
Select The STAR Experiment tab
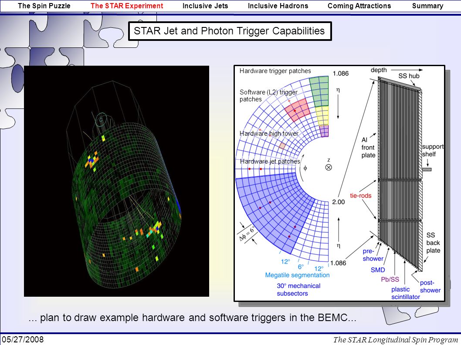(127, 6)
